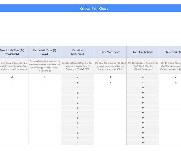
Task: Click the first empty Pessimistic Time cell
Action: (x=45, y=87)
